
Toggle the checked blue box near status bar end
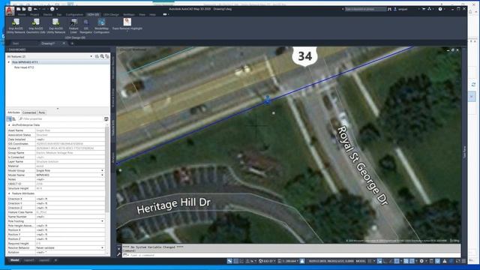(x=437, y=261)
